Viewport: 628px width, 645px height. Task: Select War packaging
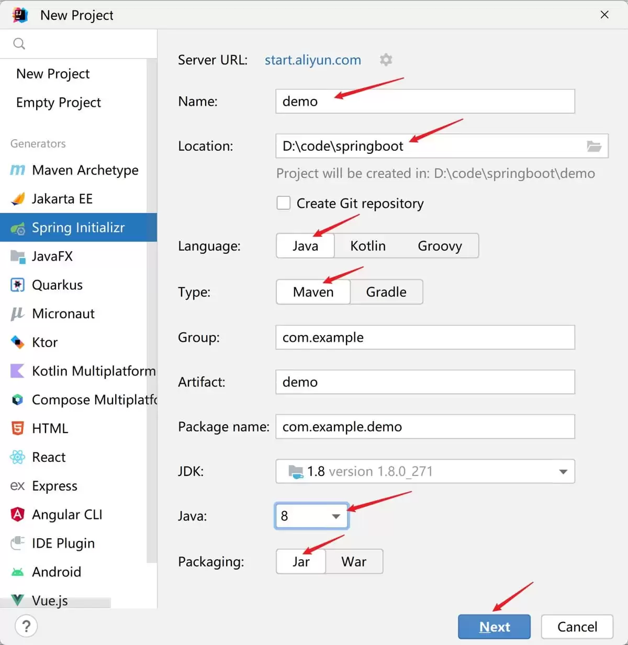[x=354, y=562]
